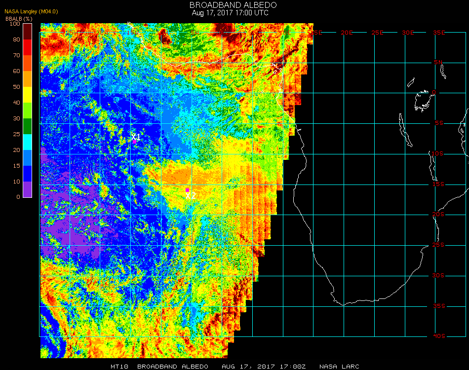Viewport: 469px width, 370px height.
Task: Pick the dark green 25–30 colorbar segment
Action: point(28,126)
